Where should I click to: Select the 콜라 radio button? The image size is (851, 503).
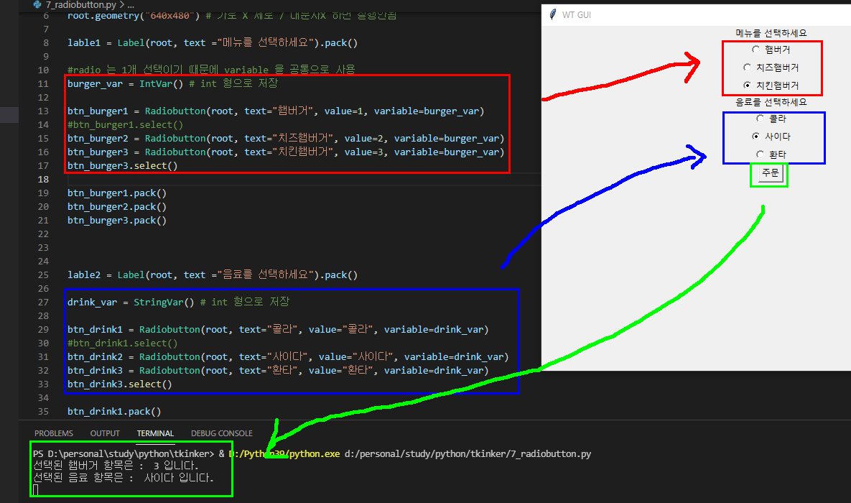pos(771,119)
